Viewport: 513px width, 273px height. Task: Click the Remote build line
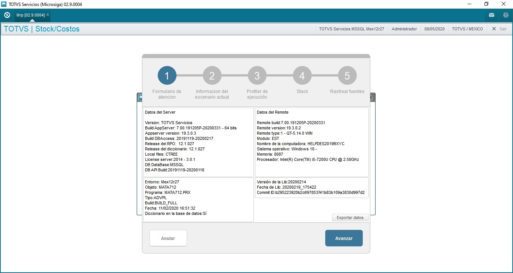[291, 123]
